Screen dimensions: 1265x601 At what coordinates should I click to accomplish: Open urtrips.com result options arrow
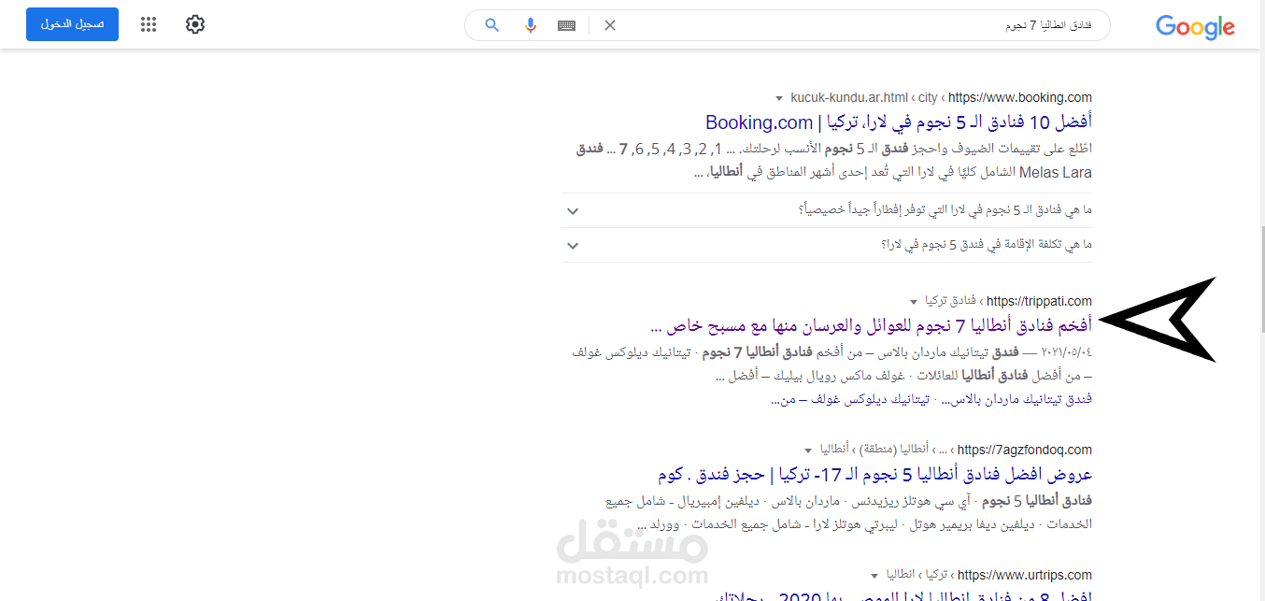click(x=874, y=576)
